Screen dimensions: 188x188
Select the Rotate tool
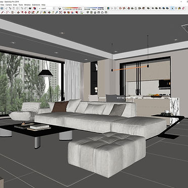click(29, 12)
